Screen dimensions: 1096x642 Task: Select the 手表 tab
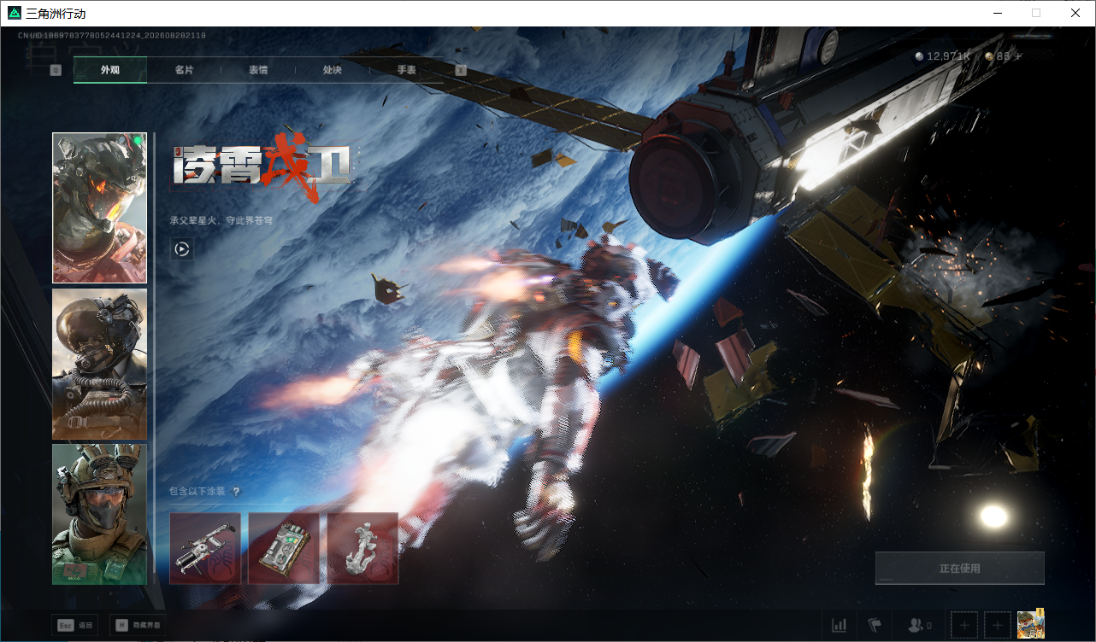pos(407,70)
